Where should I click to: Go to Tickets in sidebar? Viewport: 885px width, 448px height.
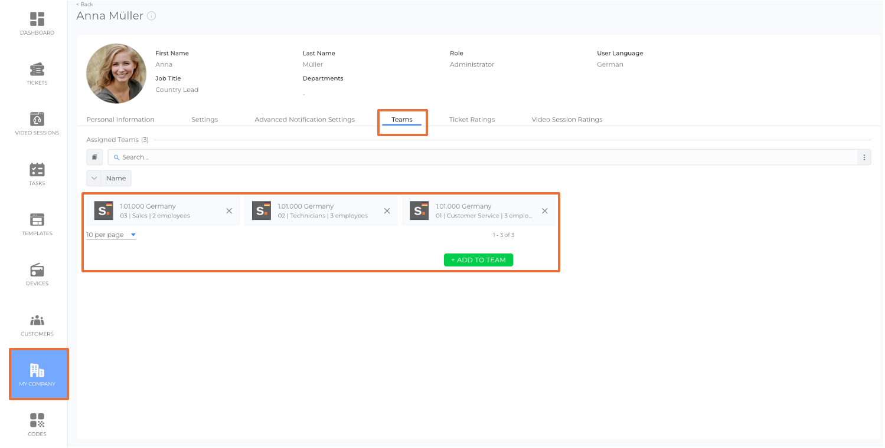point(37,74)
